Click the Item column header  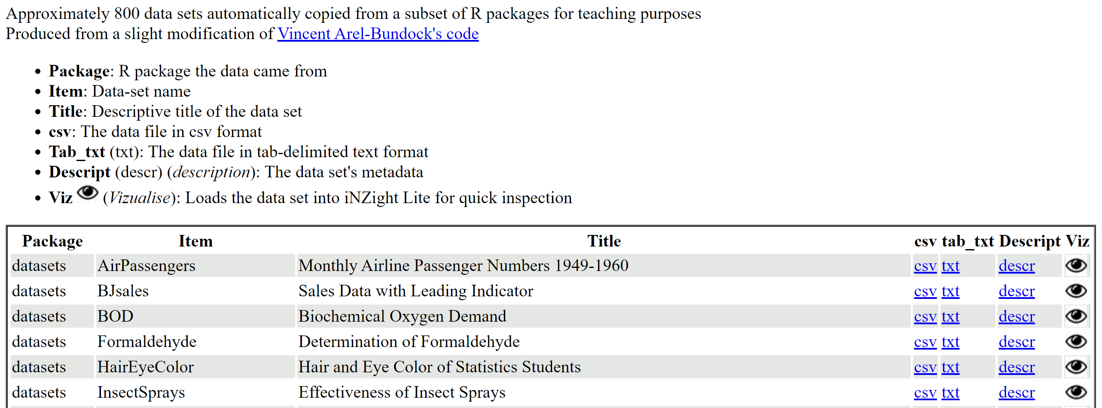195,241
